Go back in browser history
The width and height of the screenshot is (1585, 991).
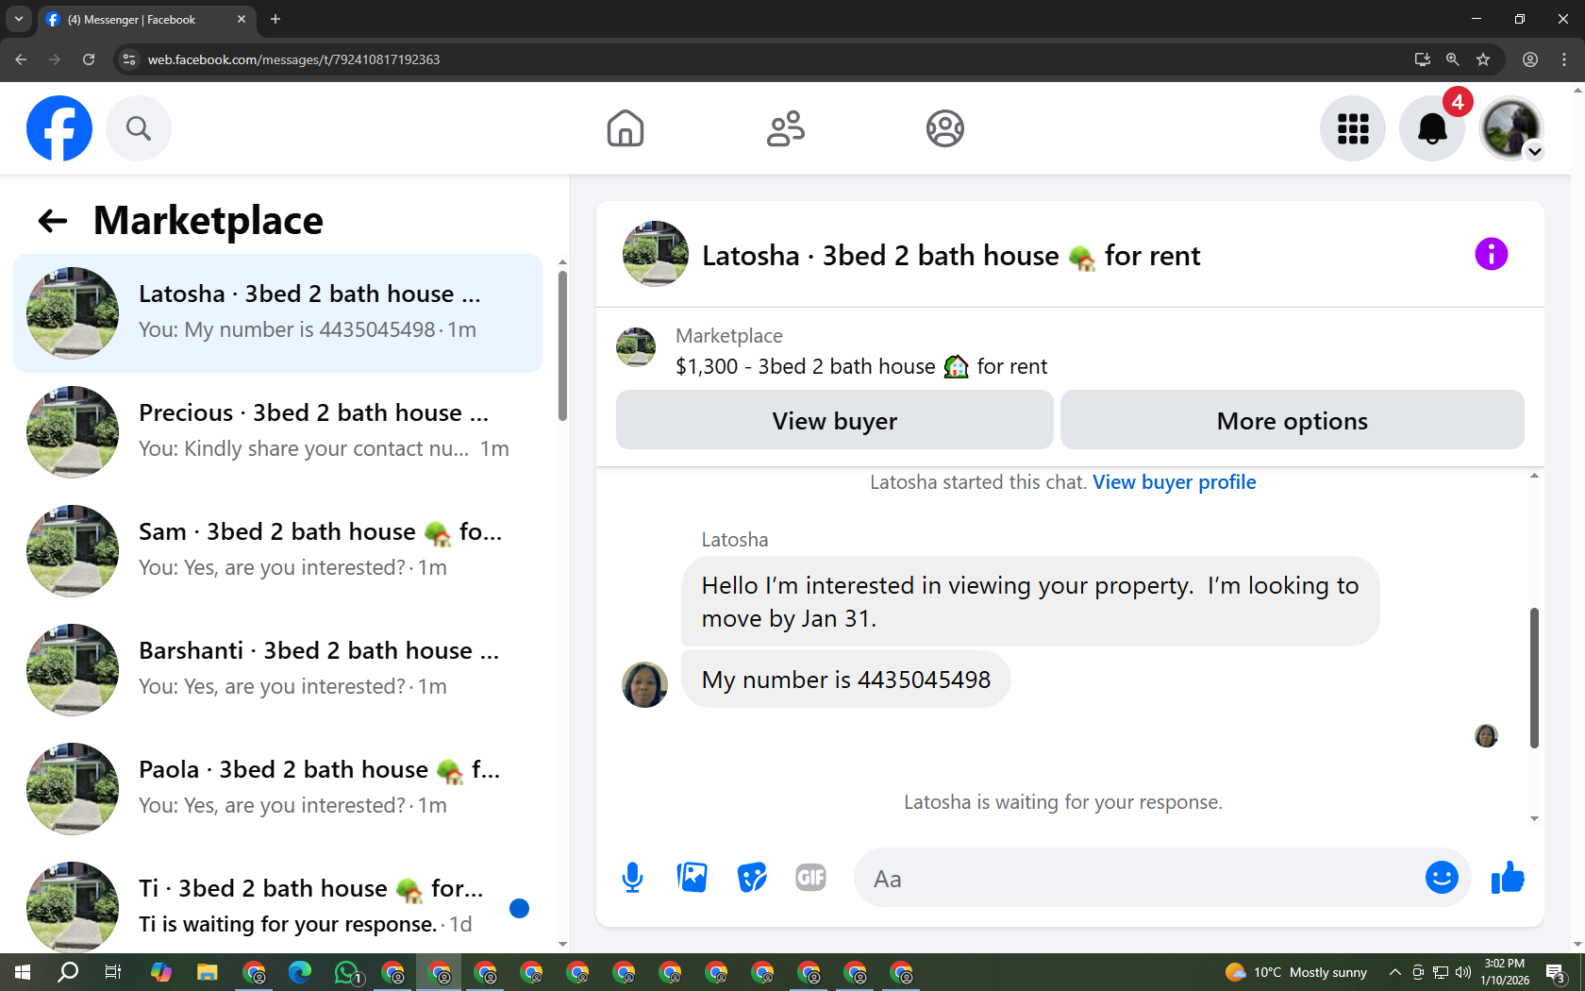(21, 59)
